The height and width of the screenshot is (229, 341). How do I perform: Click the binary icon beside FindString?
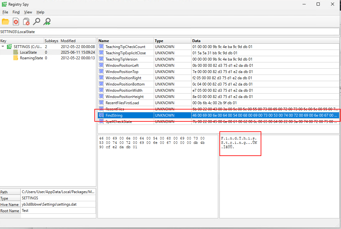coord(101,115)
